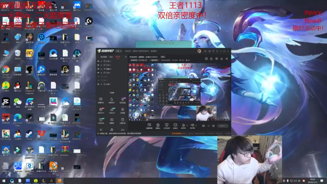Click the share icon in streaming app

click(227, 58)
